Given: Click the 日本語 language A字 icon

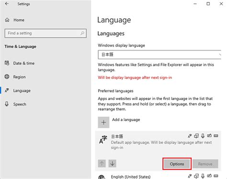Looking at the screenshot, I should pyautogui.click(x=103, y=140).
